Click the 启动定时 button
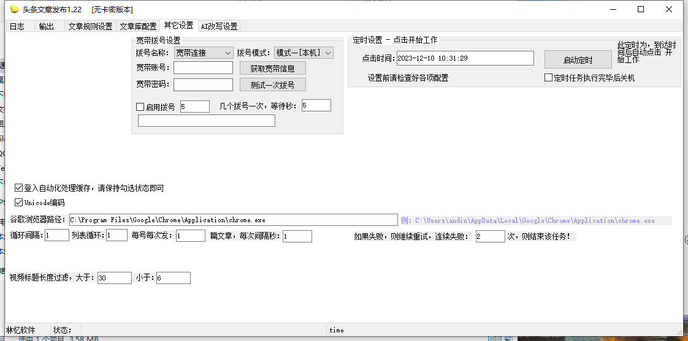Viewport: 688px width, 341px height. coord(578,60)
